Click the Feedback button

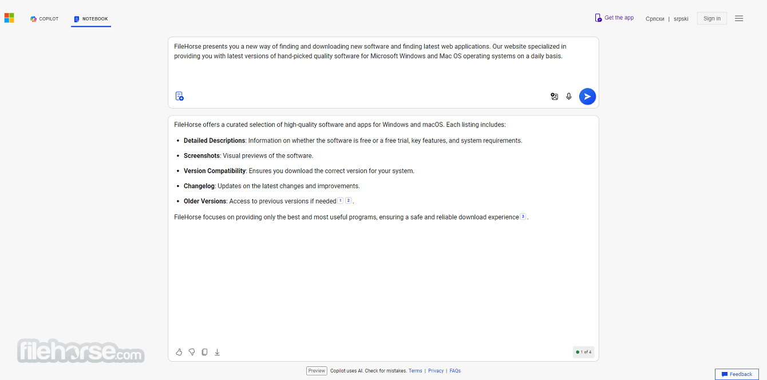pyautogui.click(x=737, y=374)
